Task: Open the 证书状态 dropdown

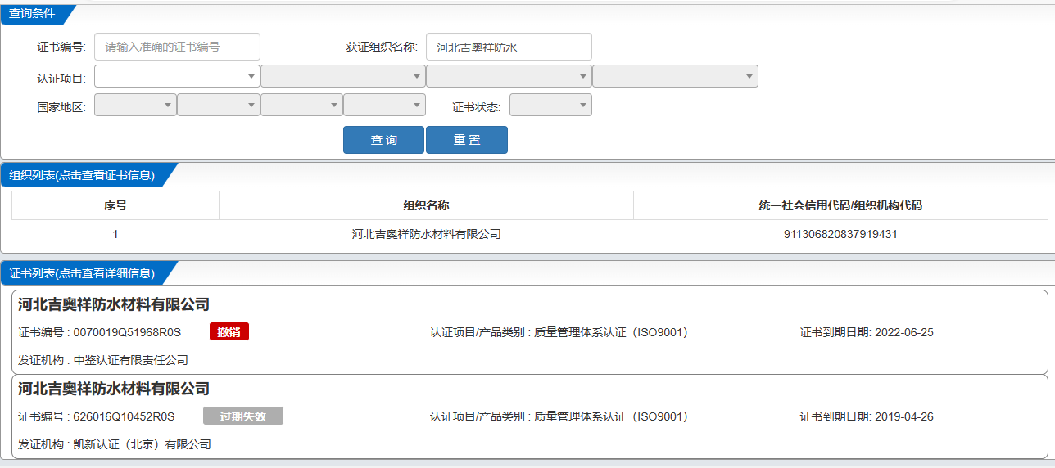Action: point(550,105)
